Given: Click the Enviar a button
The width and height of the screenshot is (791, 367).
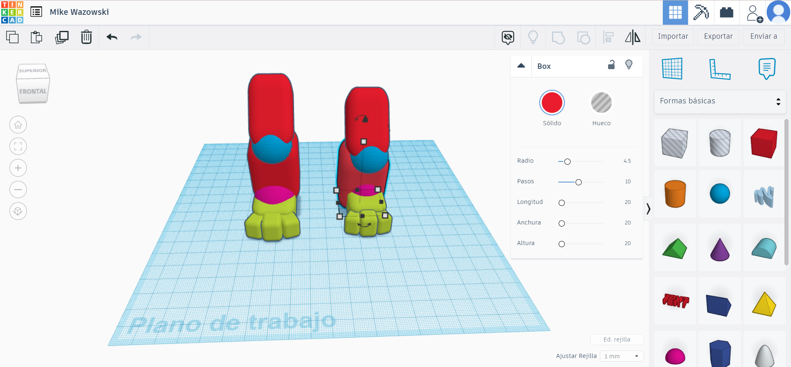Looking at the screenshot, I should (x=763, y=37).
